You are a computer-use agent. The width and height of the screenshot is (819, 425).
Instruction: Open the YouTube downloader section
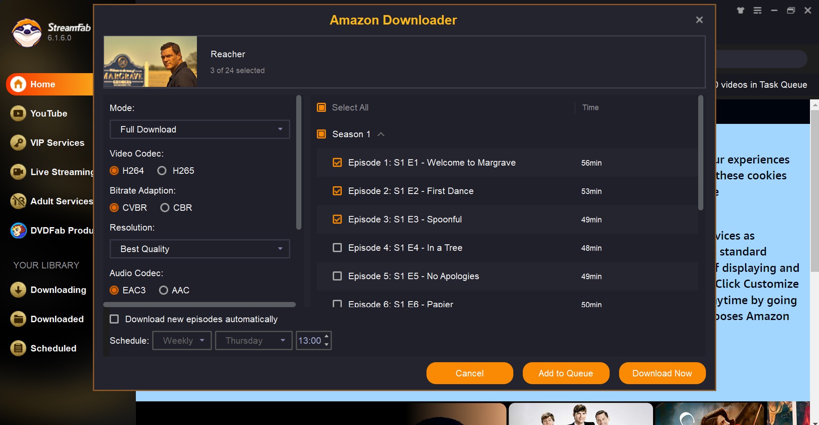[x=17, y=114]
